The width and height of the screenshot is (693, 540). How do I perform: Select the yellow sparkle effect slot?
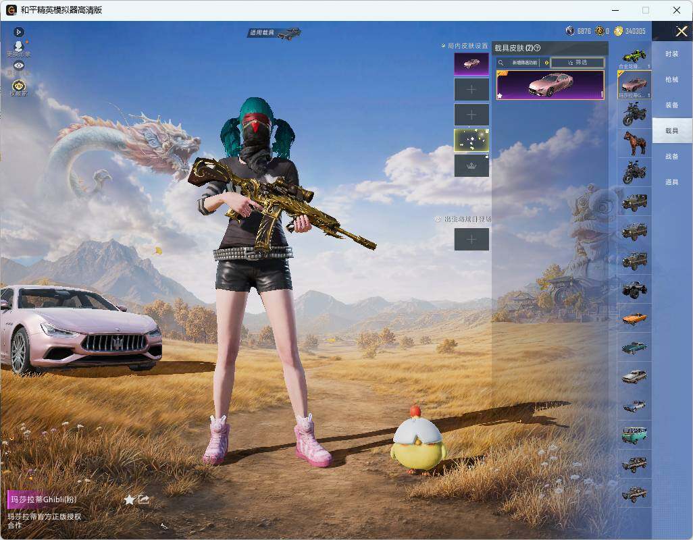pyautogui.click(x=471, y=140)
